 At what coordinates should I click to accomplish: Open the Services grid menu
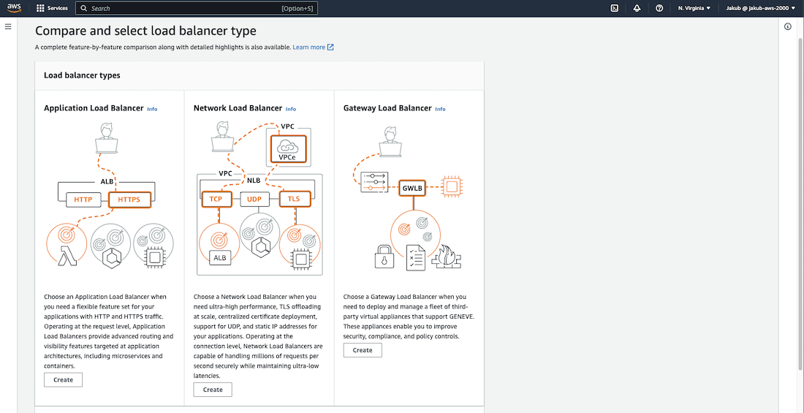(52, 8)
